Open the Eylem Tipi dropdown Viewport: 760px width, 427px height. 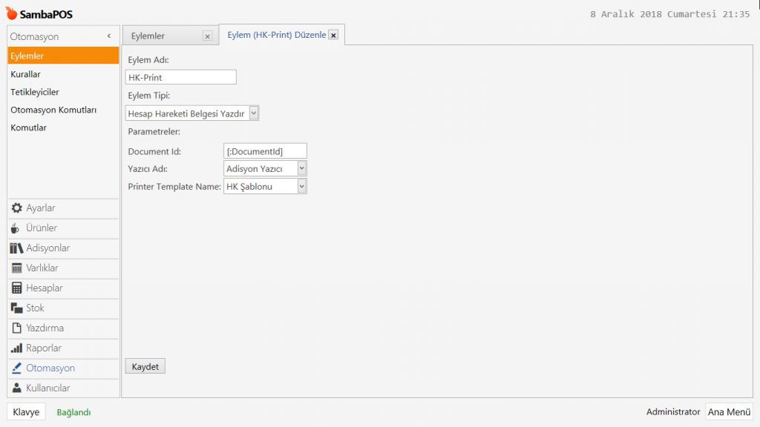coord(254,113)
